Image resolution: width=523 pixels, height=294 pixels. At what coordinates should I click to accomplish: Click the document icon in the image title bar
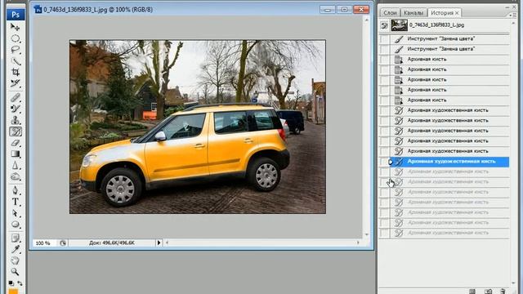[x=38, y=9]
